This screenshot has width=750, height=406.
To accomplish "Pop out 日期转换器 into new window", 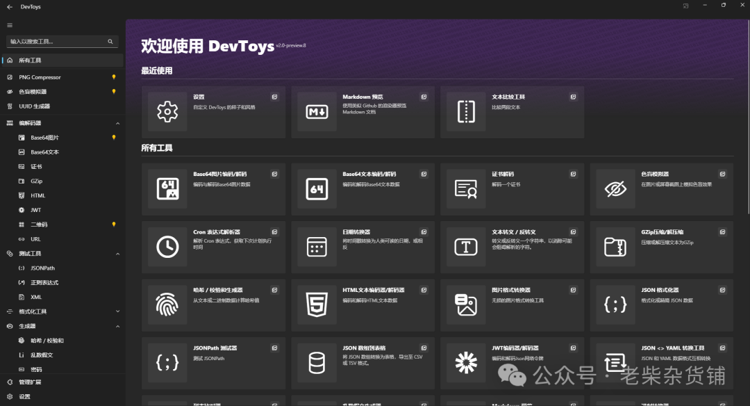I will point(424,232).
